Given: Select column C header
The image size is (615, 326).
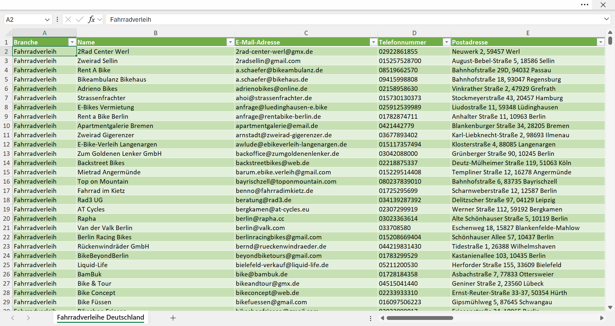Looking at the screenshot, I should click(x=306, y=33).
